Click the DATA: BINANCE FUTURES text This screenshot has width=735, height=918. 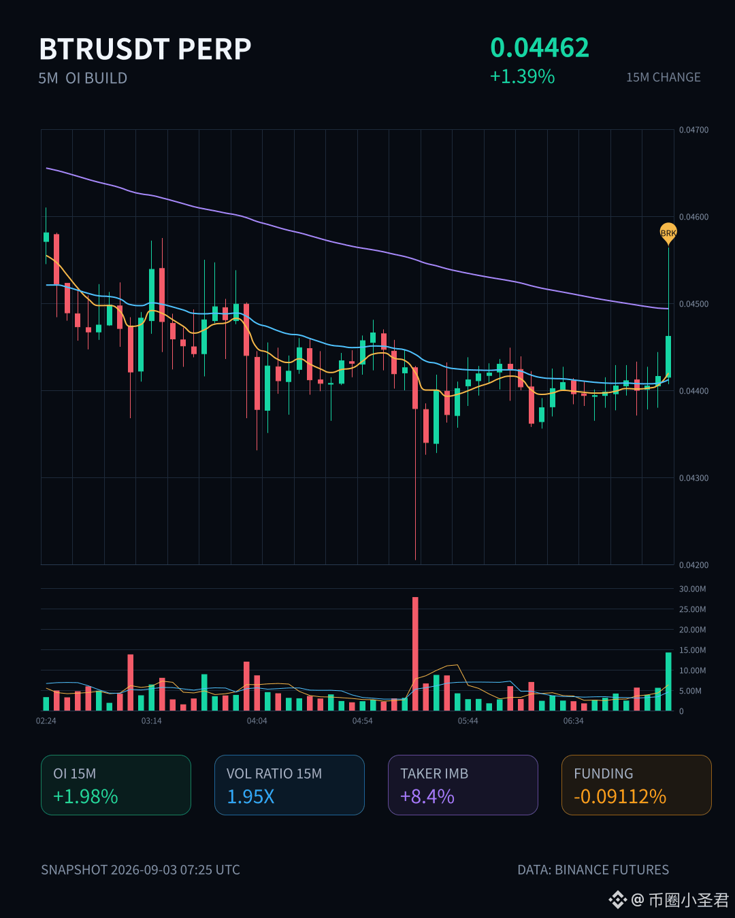point(593,870)
